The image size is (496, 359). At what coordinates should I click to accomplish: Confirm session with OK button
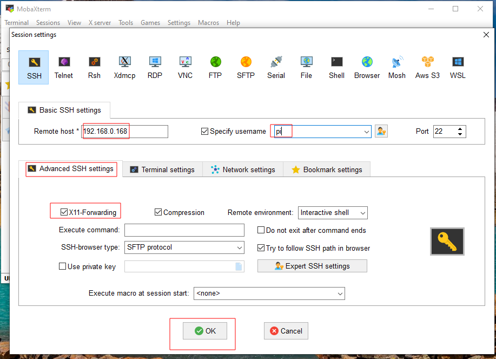pos(205,331)
